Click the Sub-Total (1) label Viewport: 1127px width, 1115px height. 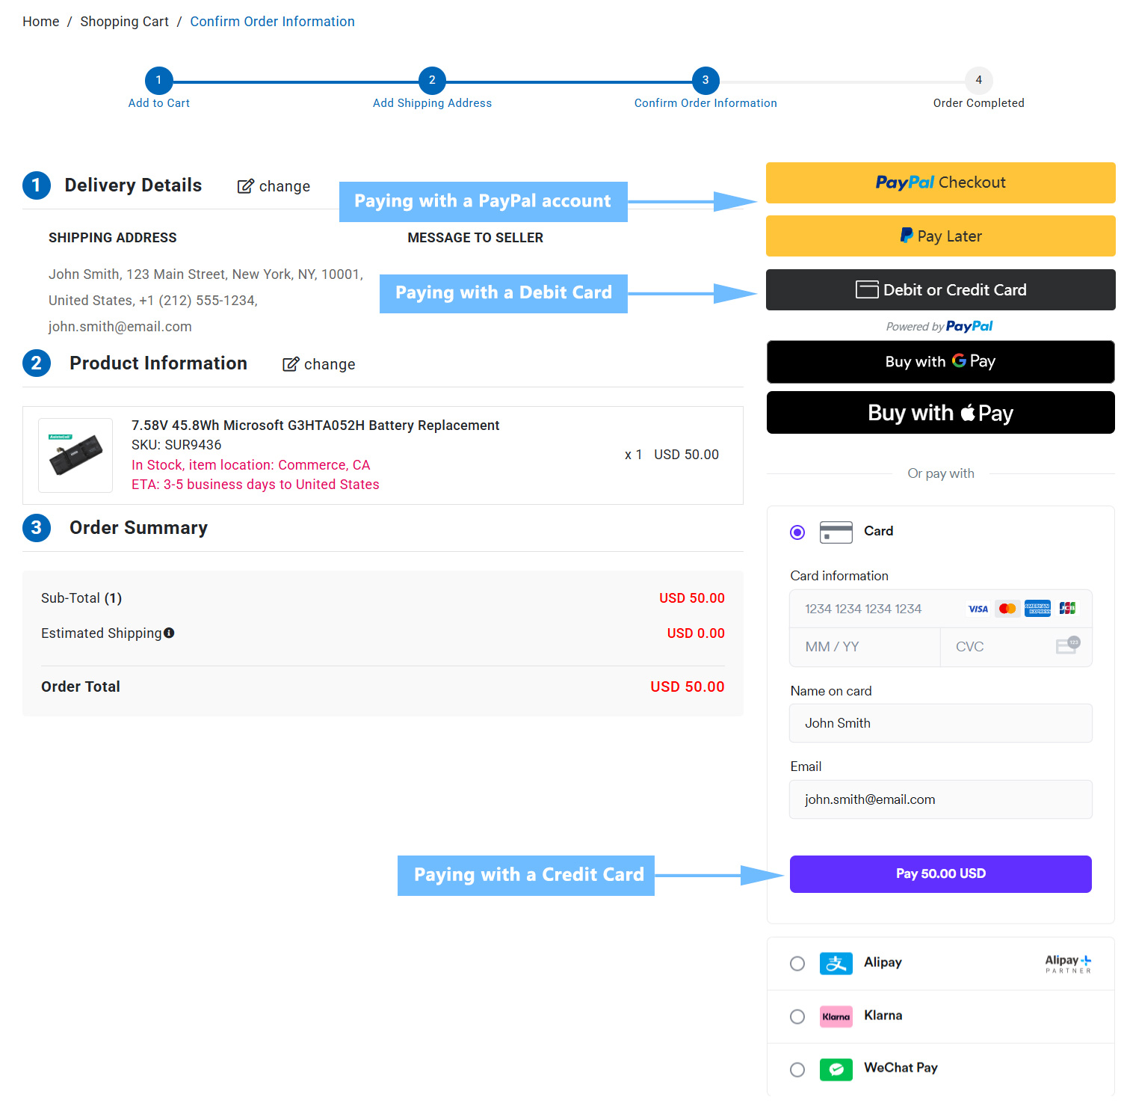[x=81, y=598]
